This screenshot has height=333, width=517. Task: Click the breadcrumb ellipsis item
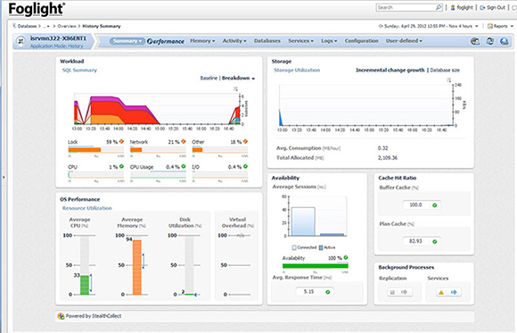click(46, 26)
